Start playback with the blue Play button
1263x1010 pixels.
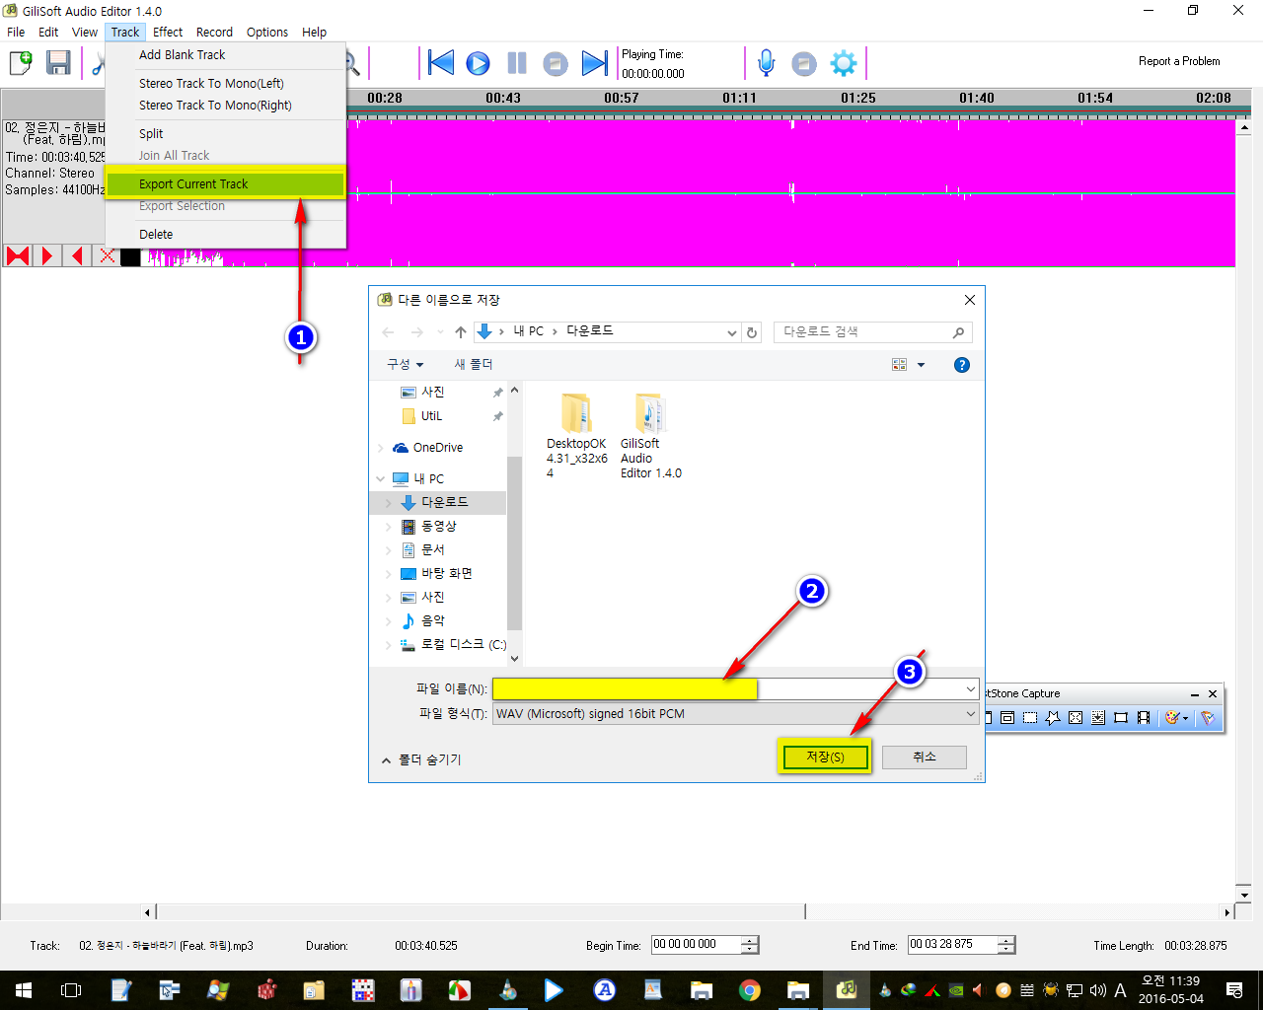479,63
